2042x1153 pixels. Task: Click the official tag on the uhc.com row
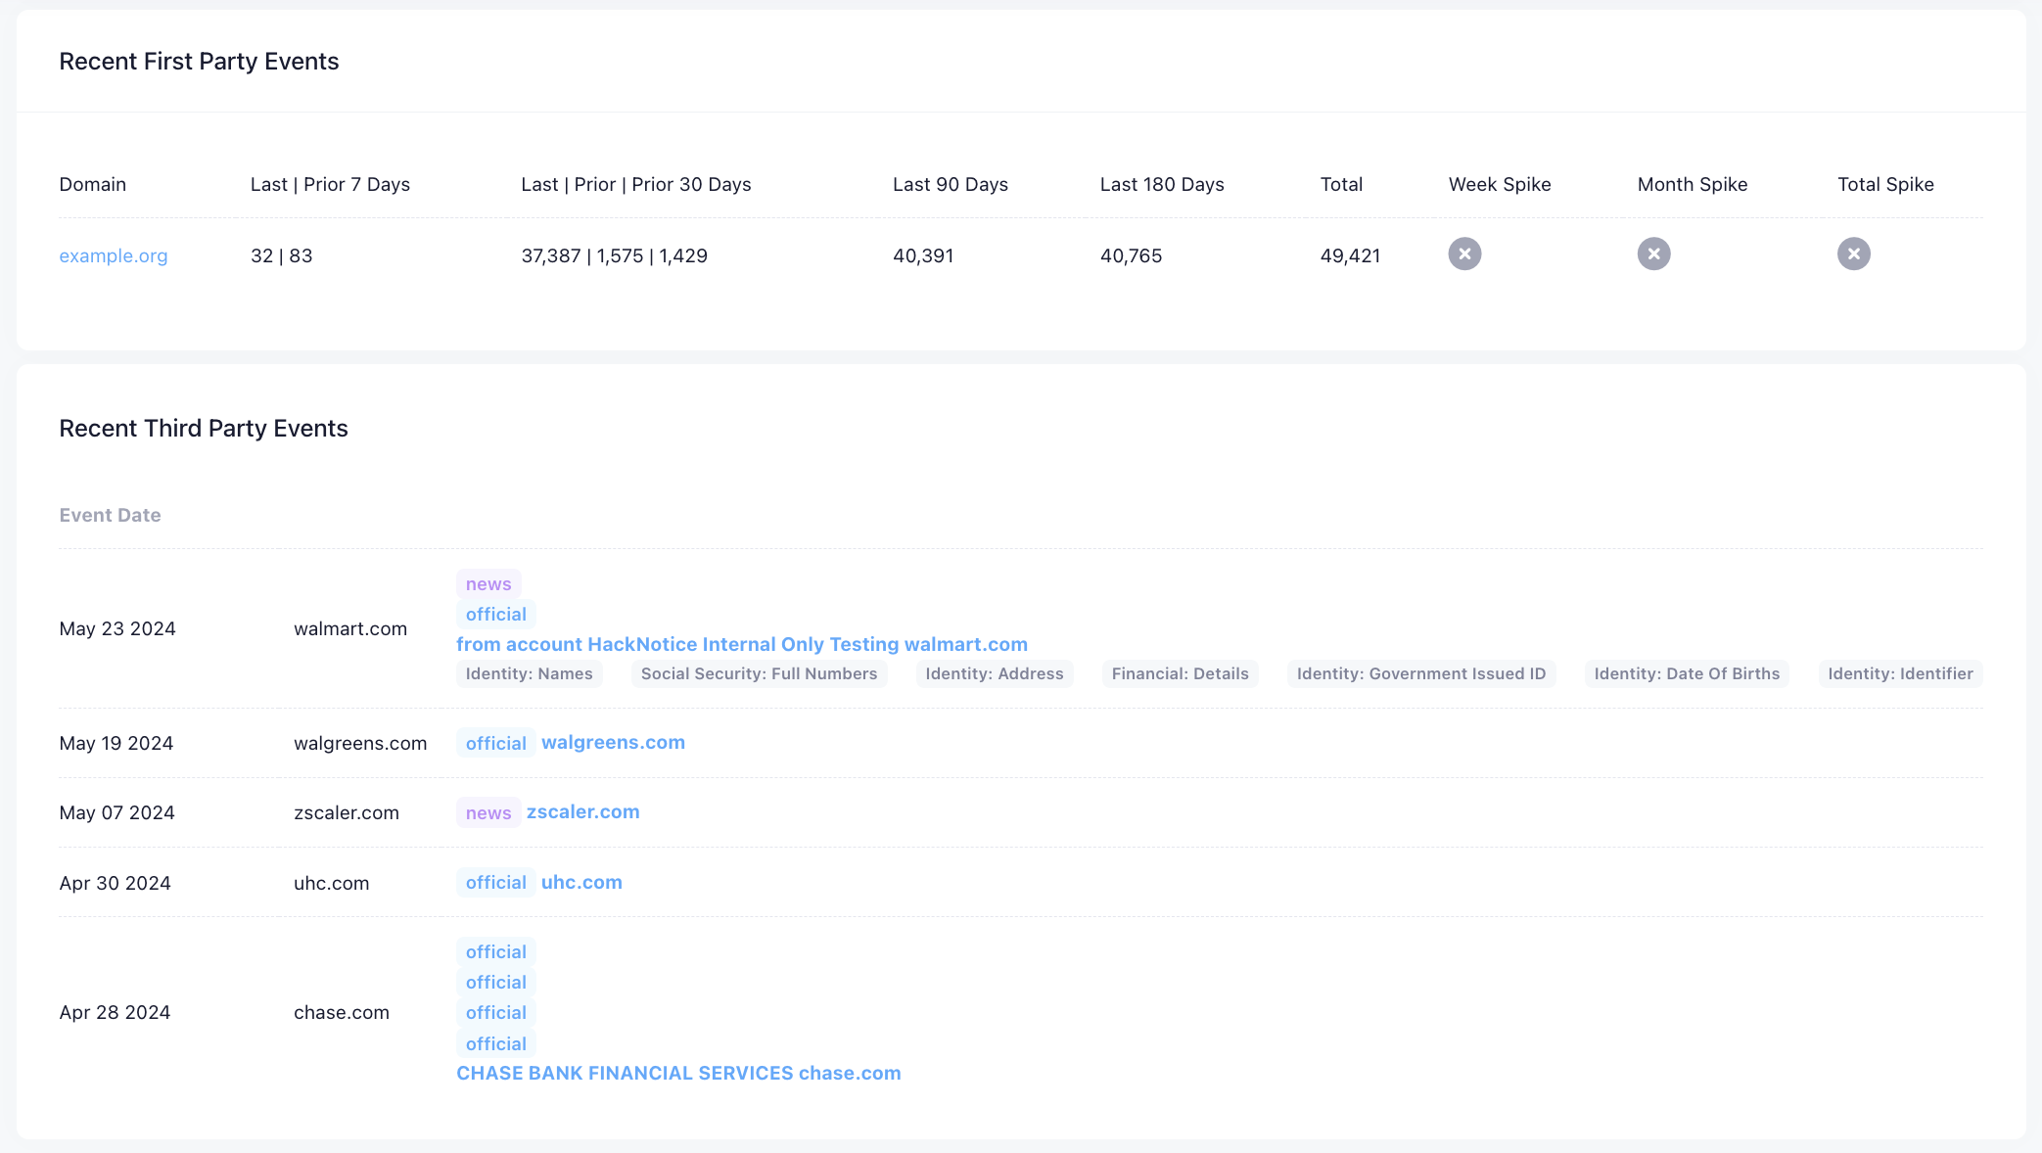(x=495, y=883)
